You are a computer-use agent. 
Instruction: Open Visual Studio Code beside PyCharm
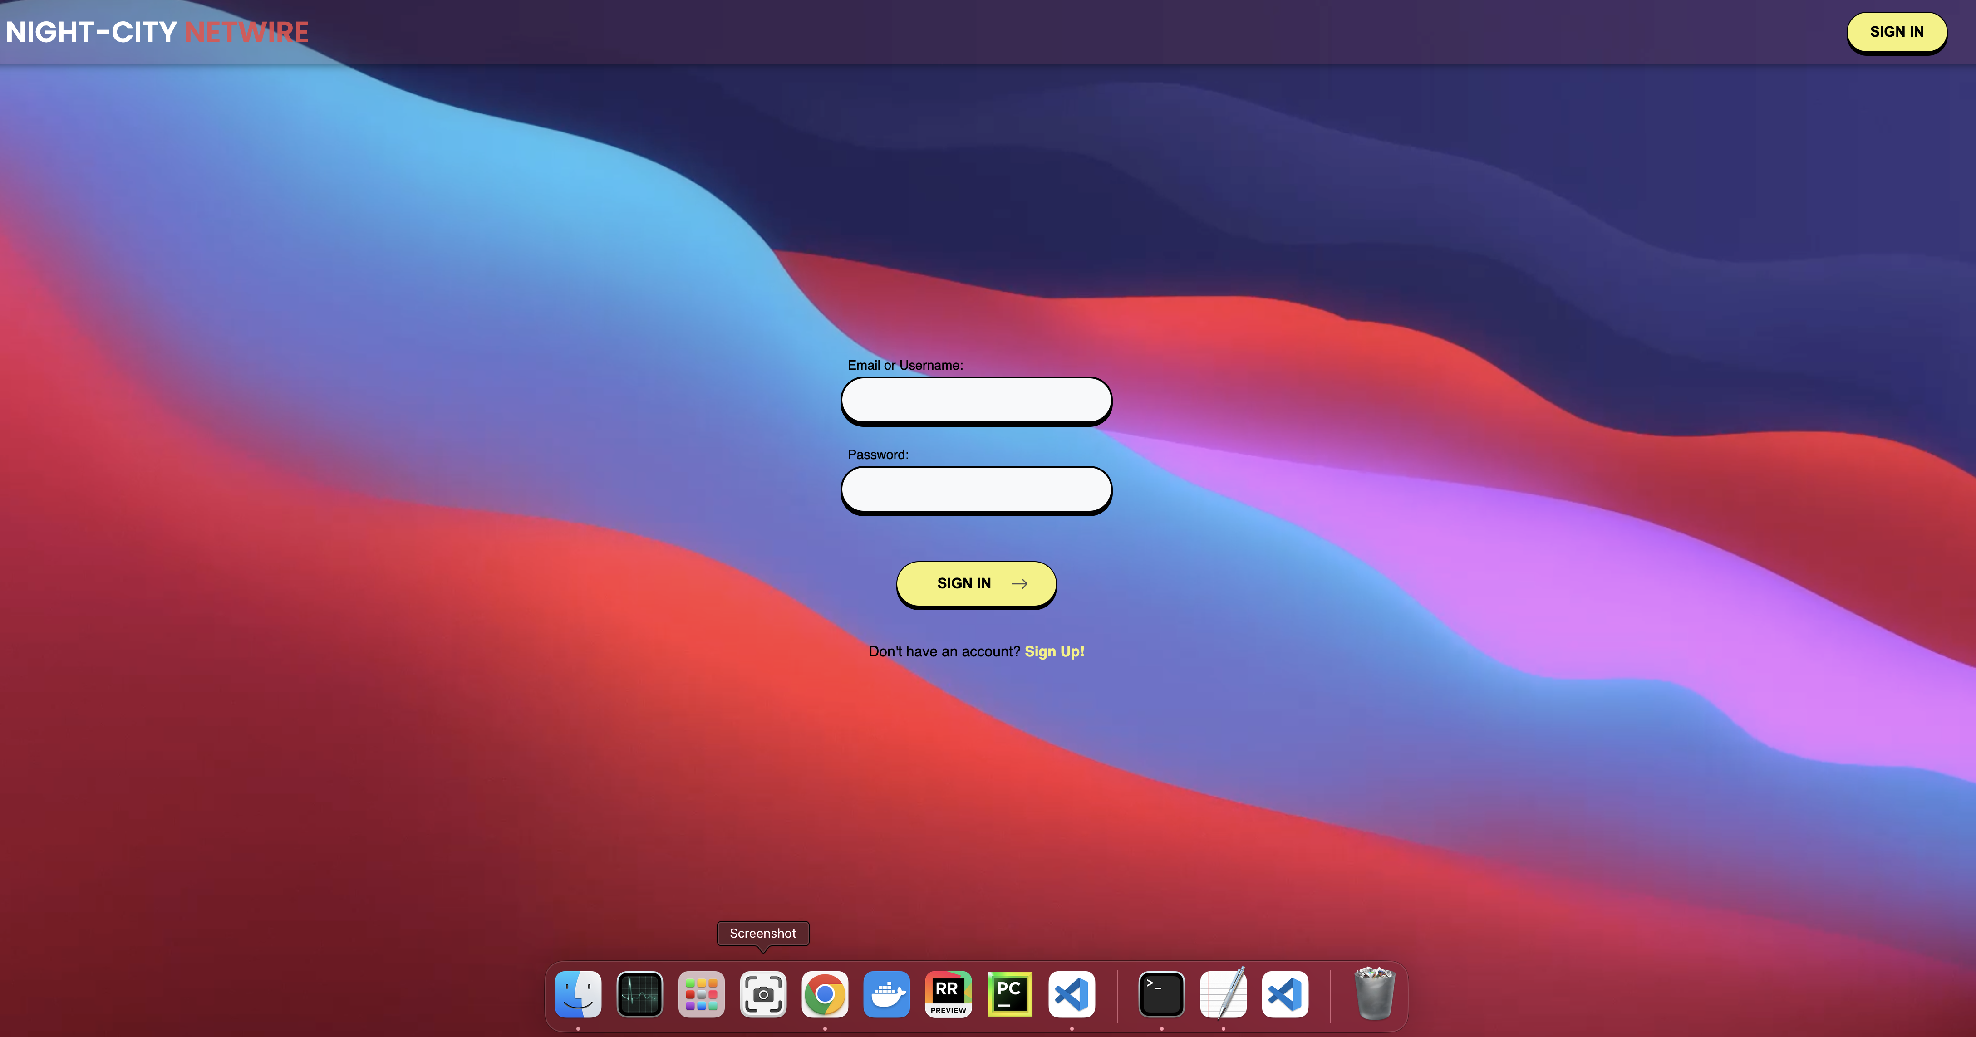click(x=1072, y=994)
